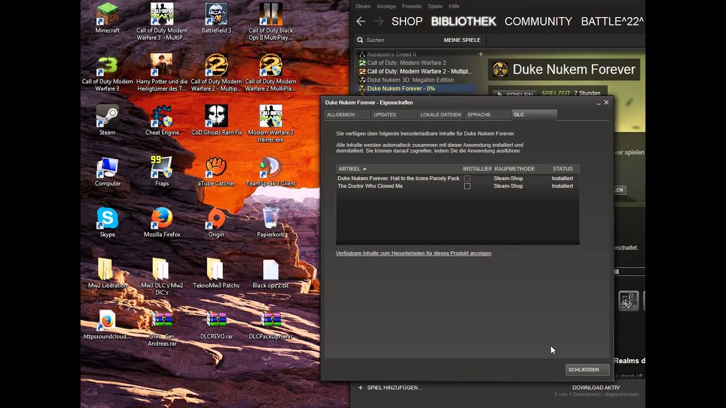This screenshot has height=408, width=726.
Task: Switch to the Lokale Dateien tab
Action: click(x=441, y=114)
